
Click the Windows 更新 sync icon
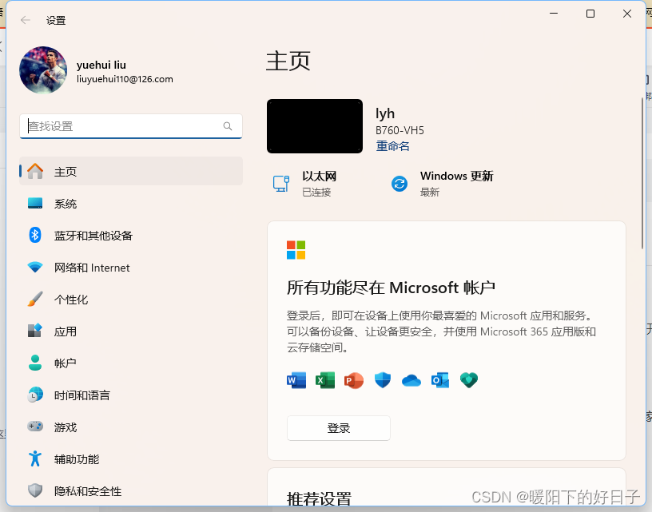tap(400, 183)
